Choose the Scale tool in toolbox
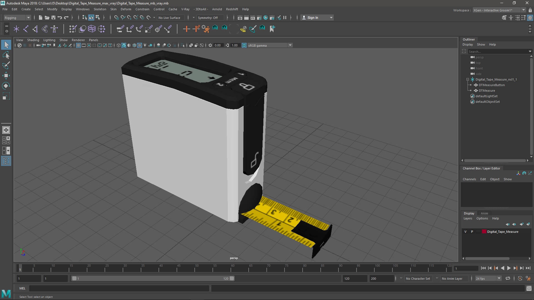This screenshot has height=300, width=534. [x=6, y=96]
